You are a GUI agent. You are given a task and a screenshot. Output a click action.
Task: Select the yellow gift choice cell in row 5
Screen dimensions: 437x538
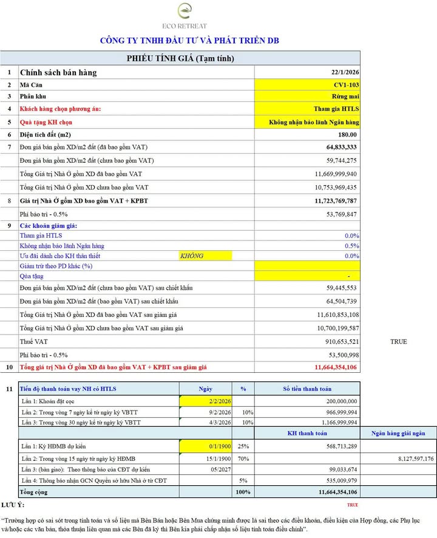click(x=308, y=121)
